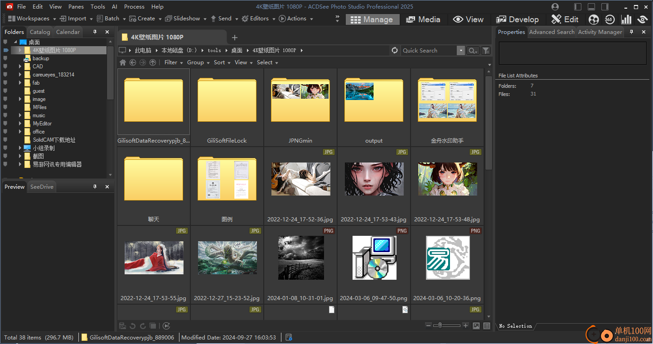Open the Quick Search dropdown arrow
Viewport: 653px width, 344px height.
click(x=461, y=51)
